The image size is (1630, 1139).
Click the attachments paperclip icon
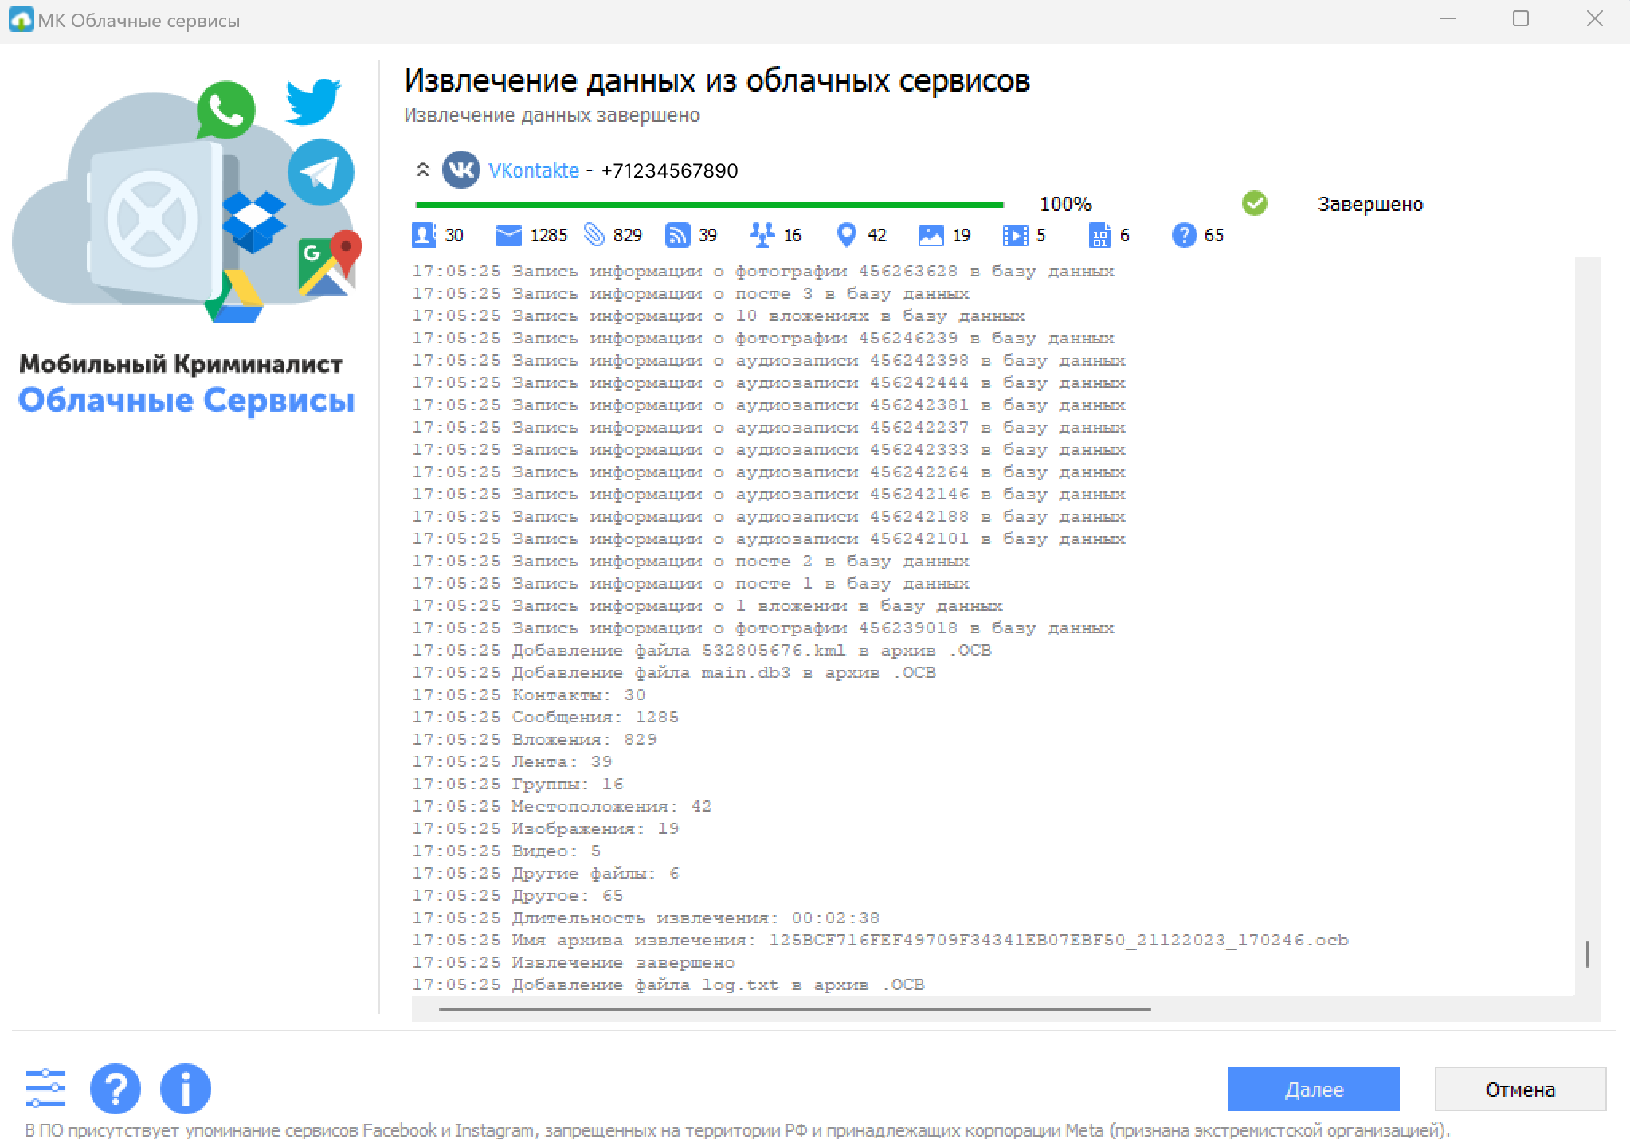click(x=594, y=234)
